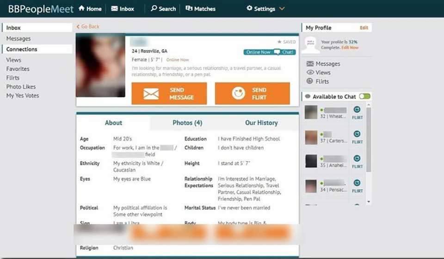Switch to the Our History tab
Viewport: 444px width, 259px height.
pyautogui.click(x=261, y=123)
